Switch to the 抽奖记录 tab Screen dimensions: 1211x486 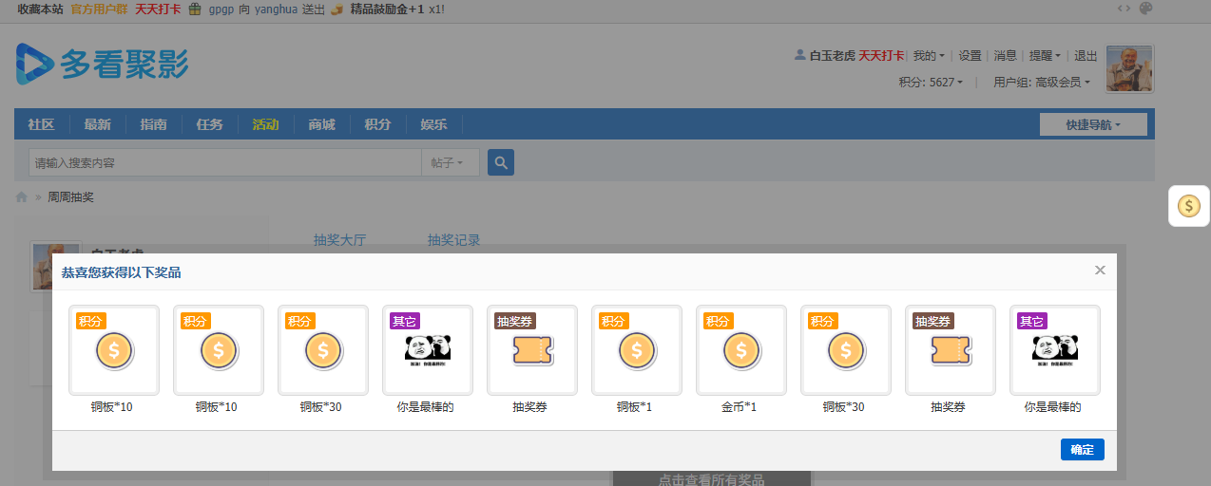point(453,240)
